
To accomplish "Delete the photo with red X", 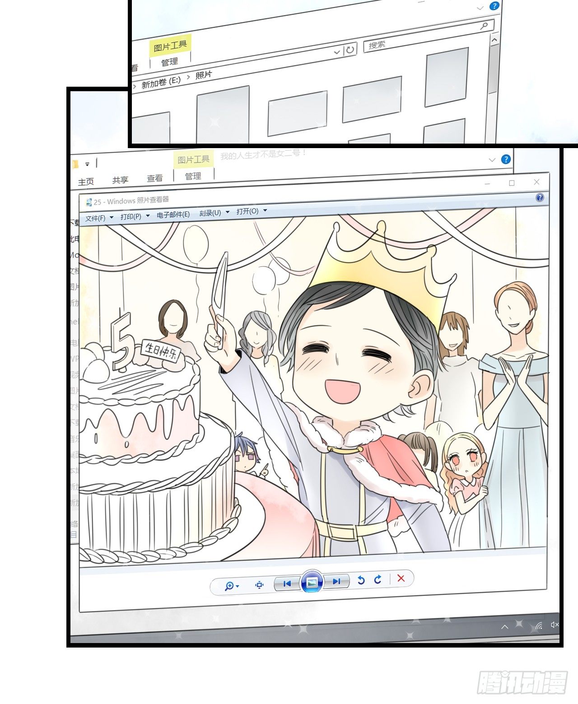I will [401, 578].
